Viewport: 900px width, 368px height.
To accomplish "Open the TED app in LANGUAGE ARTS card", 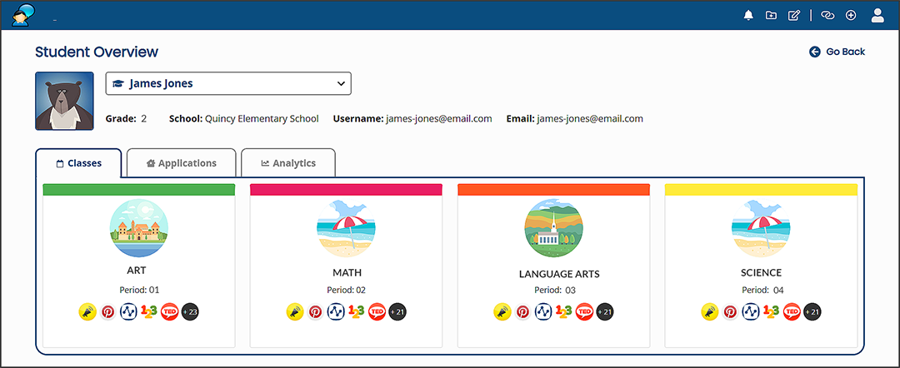I will 584,312.
